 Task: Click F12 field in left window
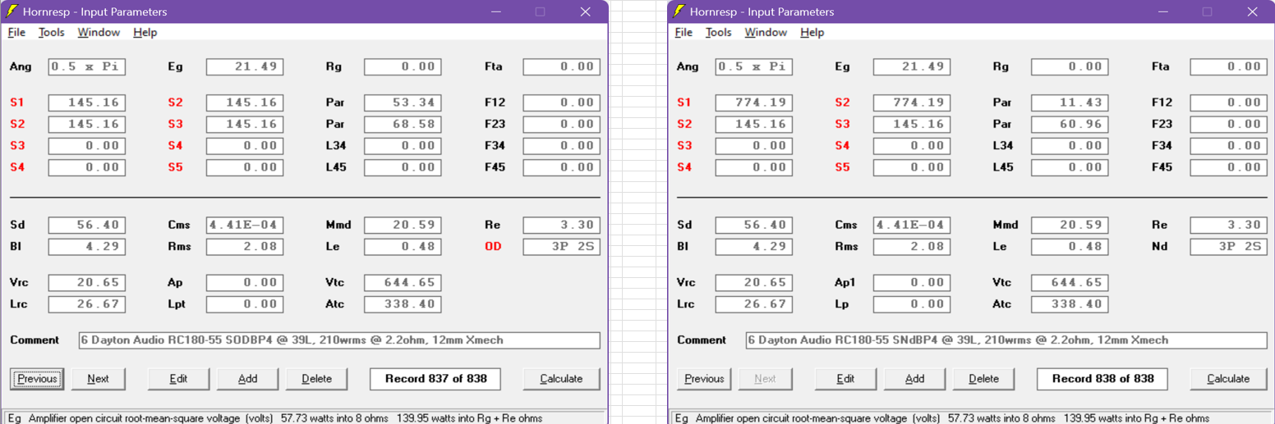click(561, 103)
